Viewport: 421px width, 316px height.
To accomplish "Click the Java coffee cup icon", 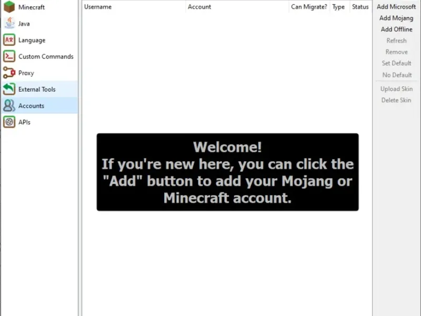I will click(x=9, y=23).
